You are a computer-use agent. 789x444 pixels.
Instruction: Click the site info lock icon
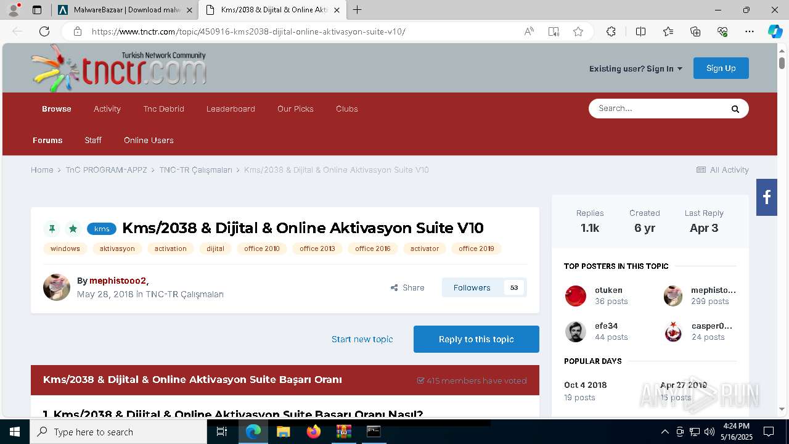[78, 31]
